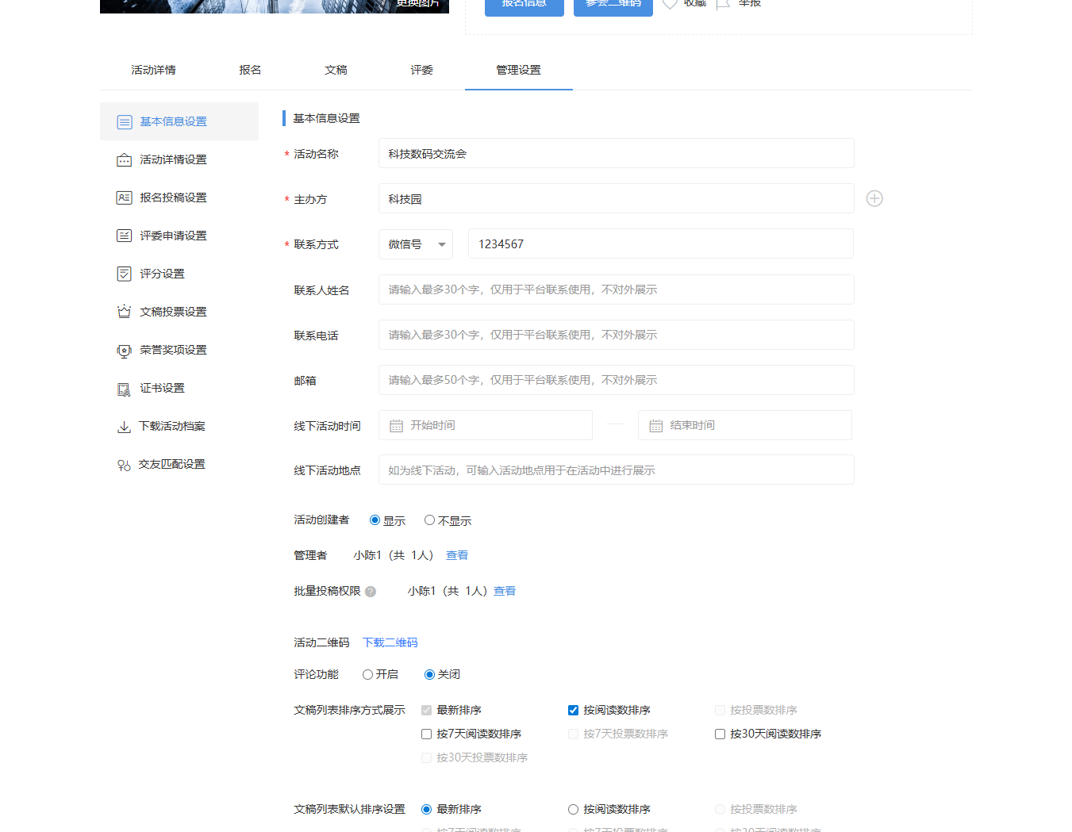The width and height of the screenshot is (1072, 832).
Task: Click the 下载二维码 link
Action: (390, 642)
